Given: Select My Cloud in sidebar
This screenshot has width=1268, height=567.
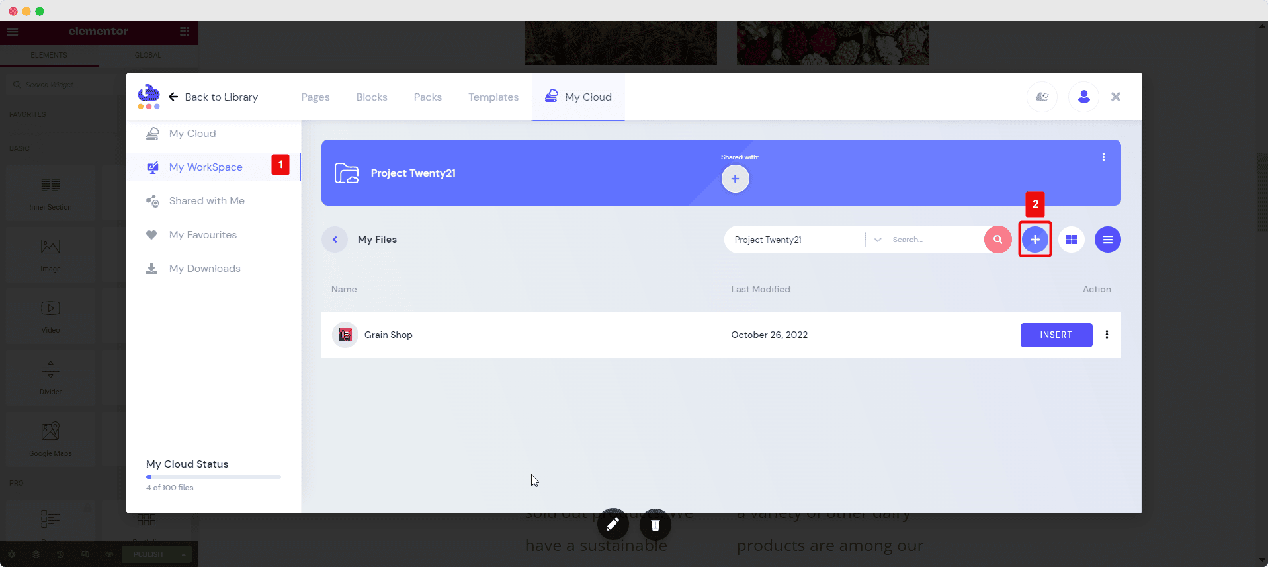Looking at the screenshot, I should pyautogui.click(x=214, y=134).
